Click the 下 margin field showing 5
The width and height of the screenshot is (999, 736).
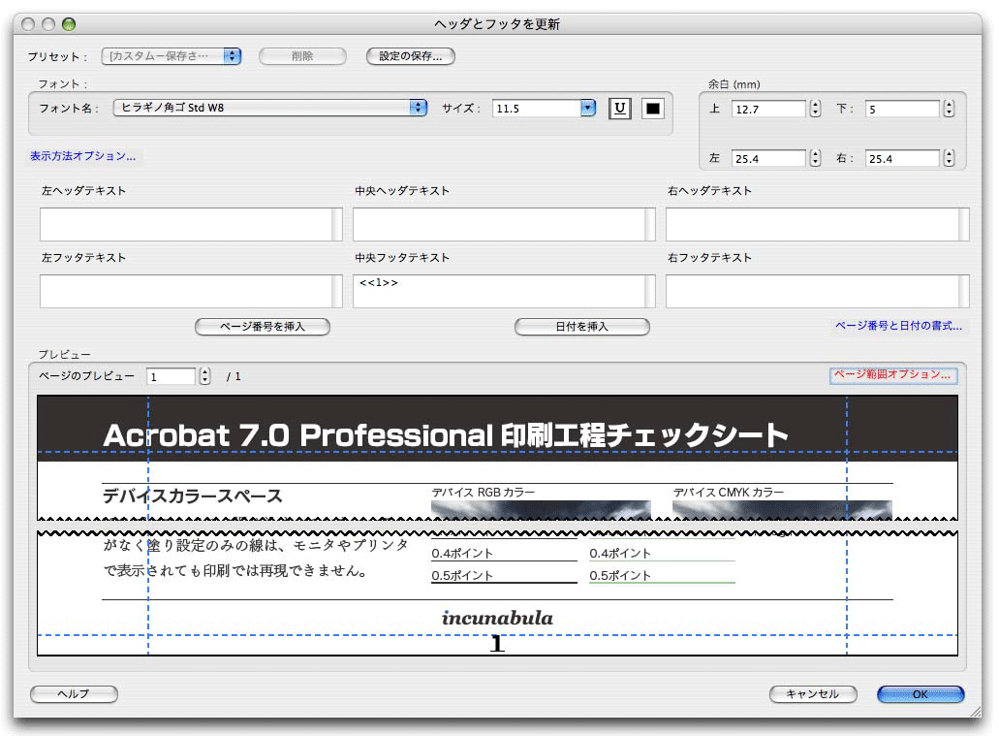tap(902, 109)
